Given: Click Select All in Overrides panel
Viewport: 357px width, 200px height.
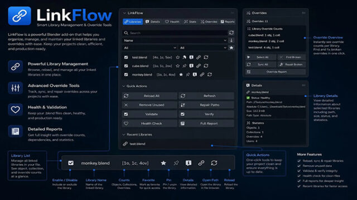Looking at the screenshot, I should (260, 57).
